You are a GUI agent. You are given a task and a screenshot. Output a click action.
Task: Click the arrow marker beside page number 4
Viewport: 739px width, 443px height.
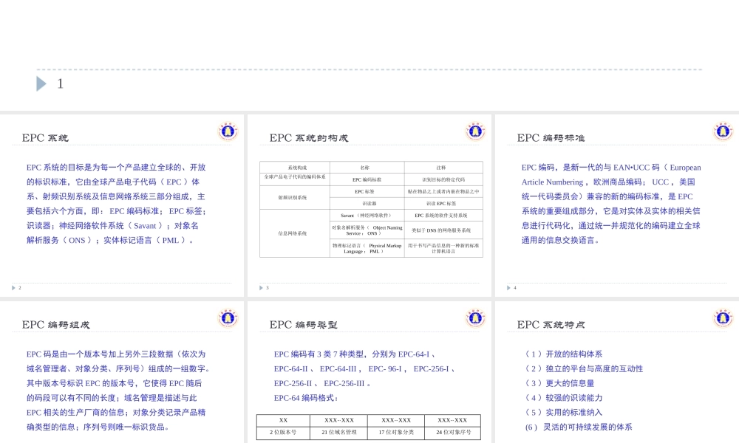(507, 288)
